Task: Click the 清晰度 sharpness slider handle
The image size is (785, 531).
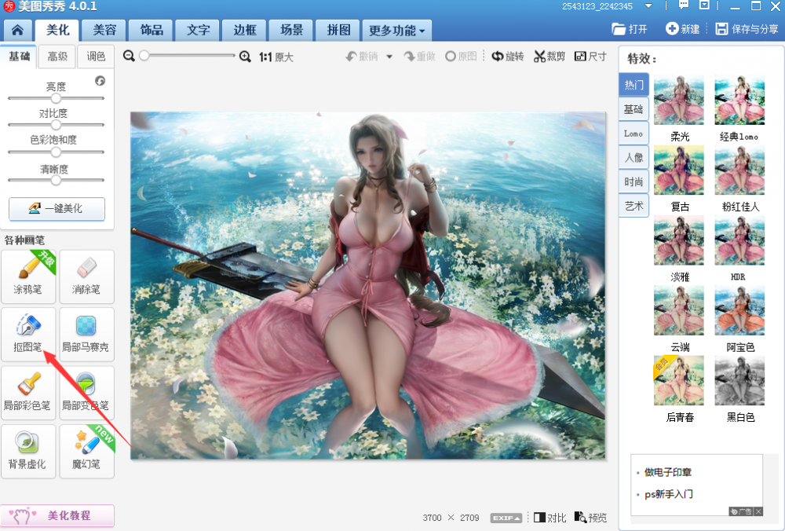Action: click(x=56, y=180)
